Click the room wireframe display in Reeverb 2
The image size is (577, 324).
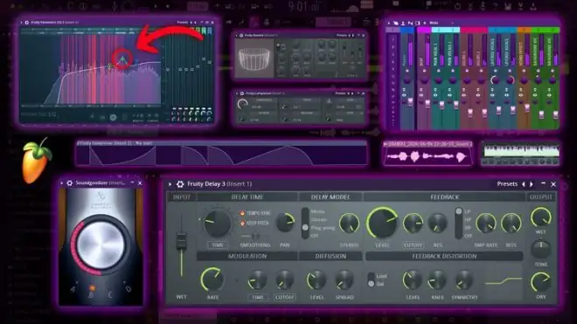coord(254,59)
